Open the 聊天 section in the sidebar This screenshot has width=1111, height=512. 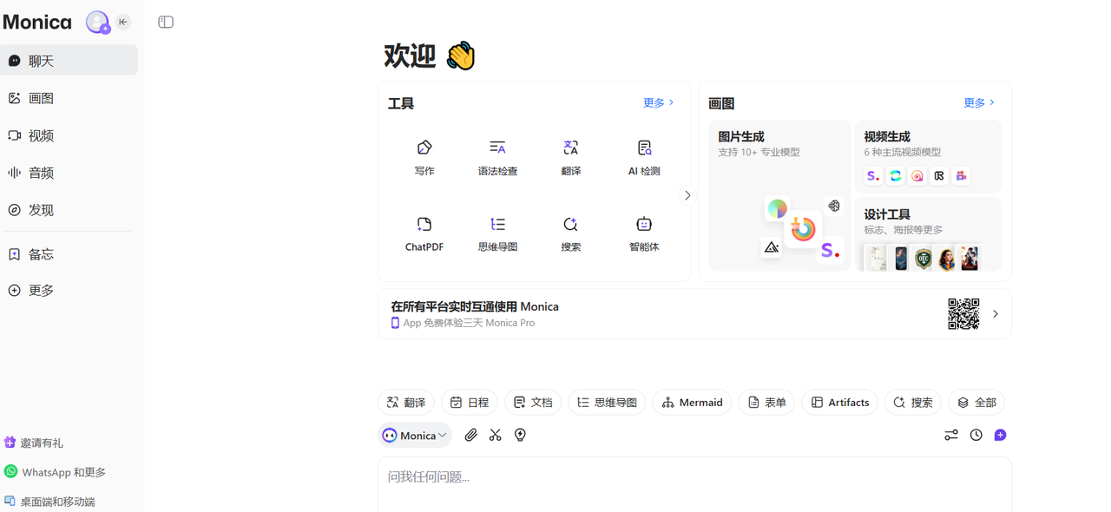[x=69, y=61]
